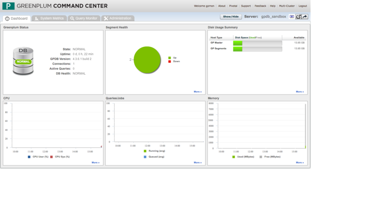Image resolution: width=378 pixels, height=199 pixels.
Task: Open the Help link in header
Action: pyautogui.click(x=273, y=6)
